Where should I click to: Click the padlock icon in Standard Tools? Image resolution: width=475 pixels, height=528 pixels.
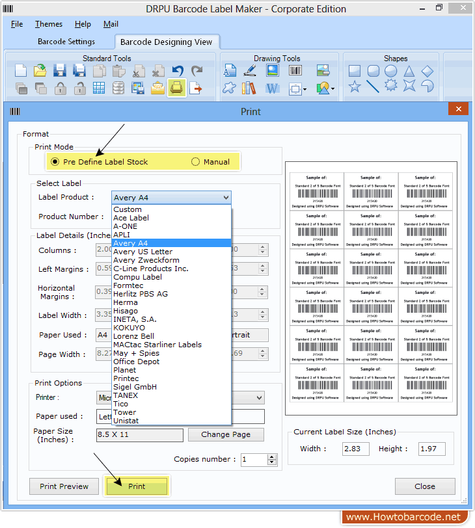[x=60, y=88]
